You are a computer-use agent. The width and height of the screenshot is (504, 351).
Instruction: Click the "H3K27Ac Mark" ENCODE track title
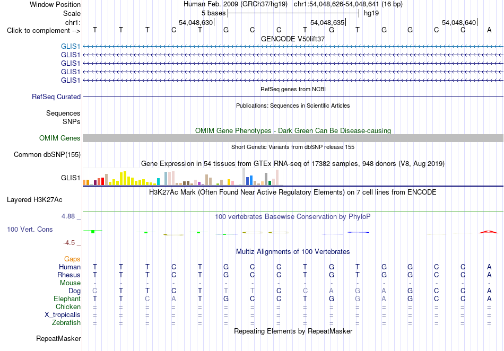point(293,192)
